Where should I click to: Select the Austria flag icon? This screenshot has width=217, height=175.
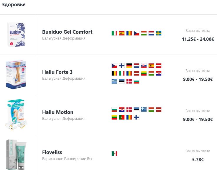(159, 66)
